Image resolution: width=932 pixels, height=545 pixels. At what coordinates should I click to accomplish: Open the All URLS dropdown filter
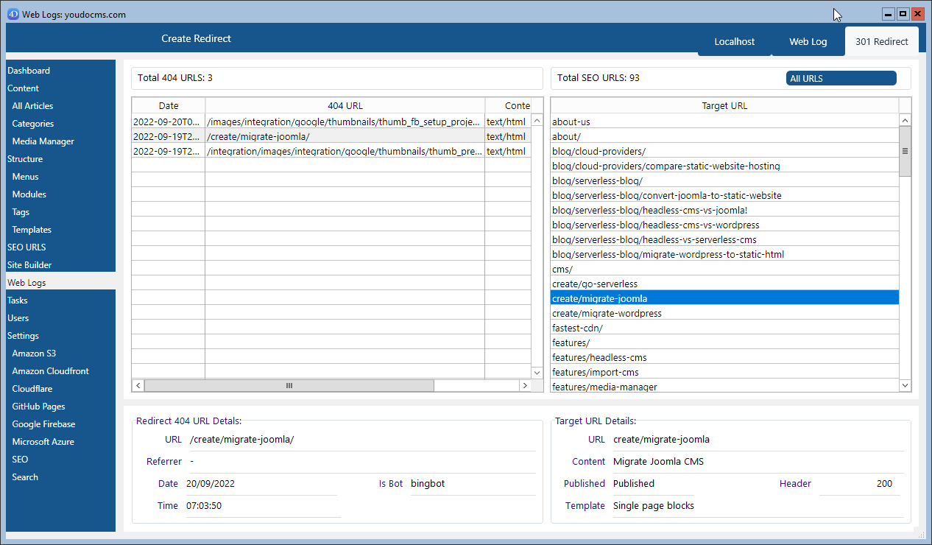841,78
